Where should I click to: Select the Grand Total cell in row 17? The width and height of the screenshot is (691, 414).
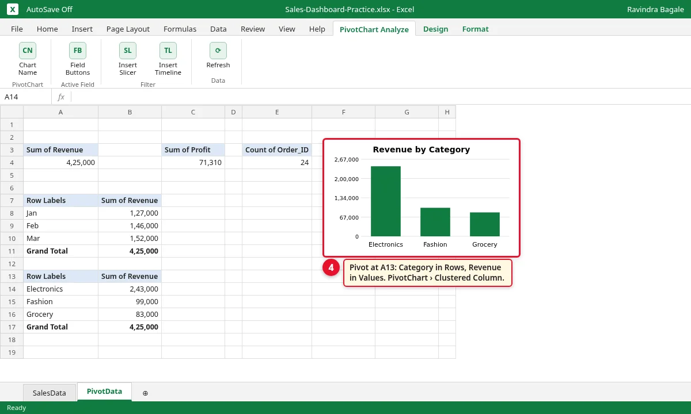click(61, 327)
